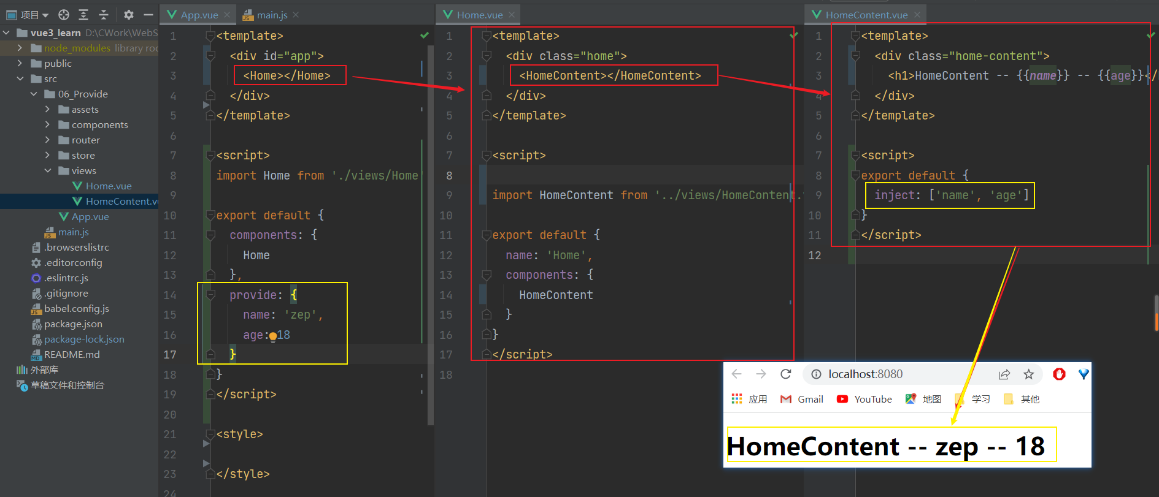
Task: Expand the store folder
Action: pyautogui.click(x=47, y=155)
